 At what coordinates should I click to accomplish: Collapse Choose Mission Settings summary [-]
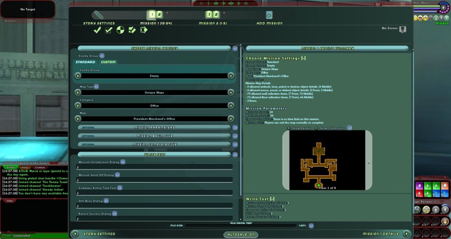(304, 58)
